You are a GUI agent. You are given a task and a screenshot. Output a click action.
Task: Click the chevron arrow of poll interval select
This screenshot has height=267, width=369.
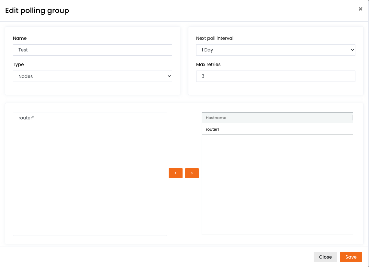(352, 50)
